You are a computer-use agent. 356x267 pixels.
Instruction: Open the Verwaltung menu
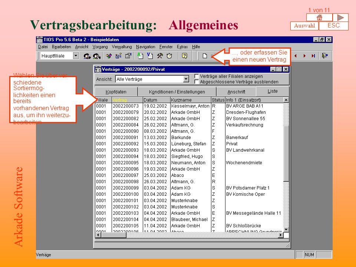pos(122,47)
